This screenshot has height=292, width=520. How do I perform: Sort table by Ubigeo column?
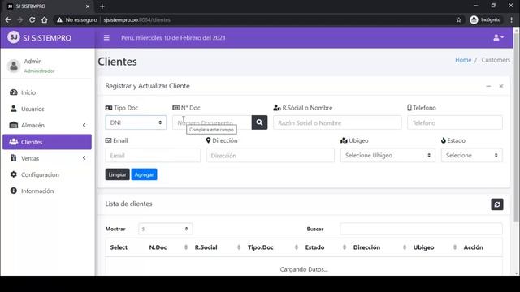click(434, 247)
